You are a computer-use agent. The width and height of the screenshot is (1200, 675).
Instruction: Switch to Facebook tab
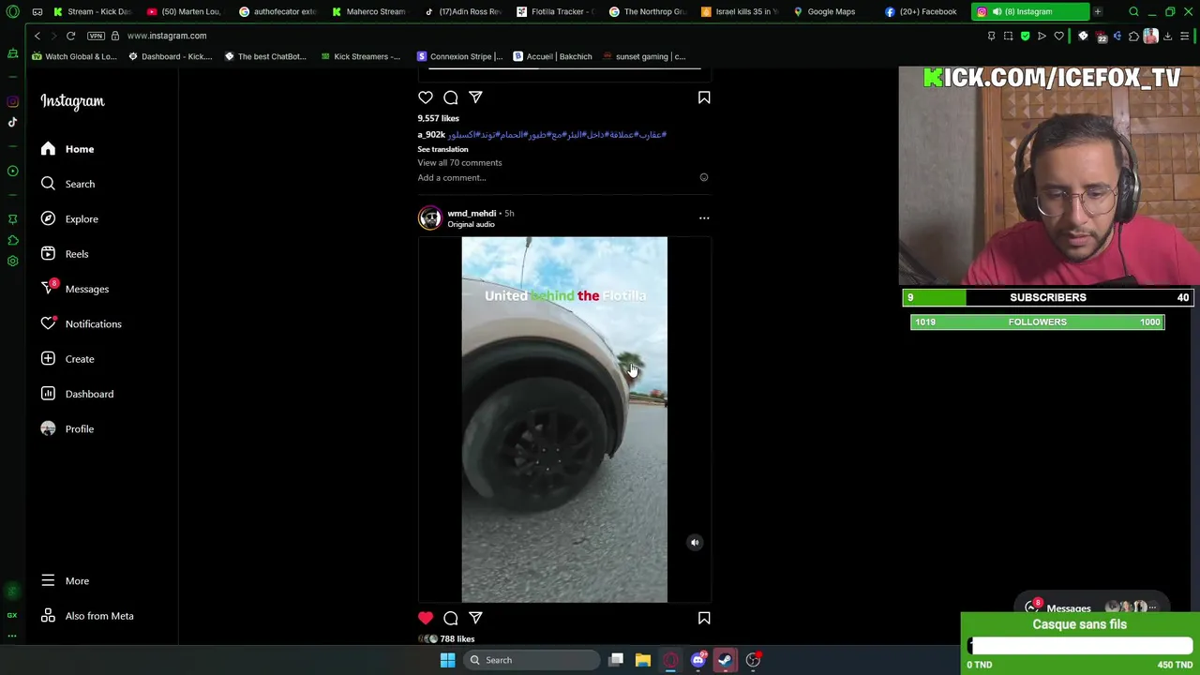[922, 11]
